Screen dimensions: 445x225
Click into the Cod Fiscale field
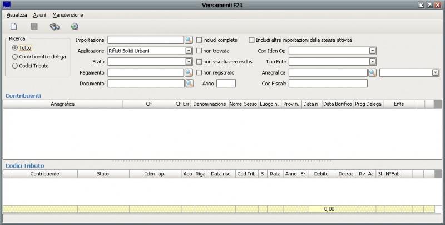click(328, 84)
